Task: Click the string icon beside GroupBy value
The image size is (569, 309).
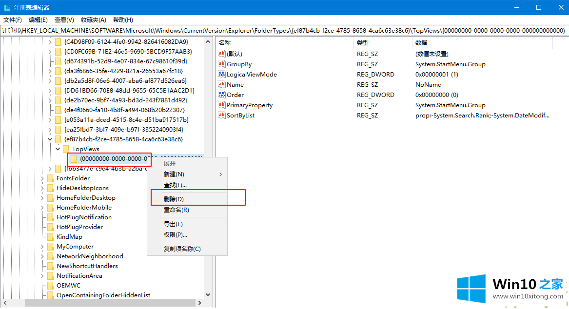Action: pyautogui.click(x=222, y=64)
